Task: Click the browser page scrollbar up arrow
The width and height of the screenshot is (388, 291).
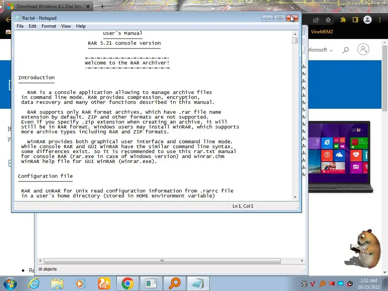Action: click(x=385, y=42)
